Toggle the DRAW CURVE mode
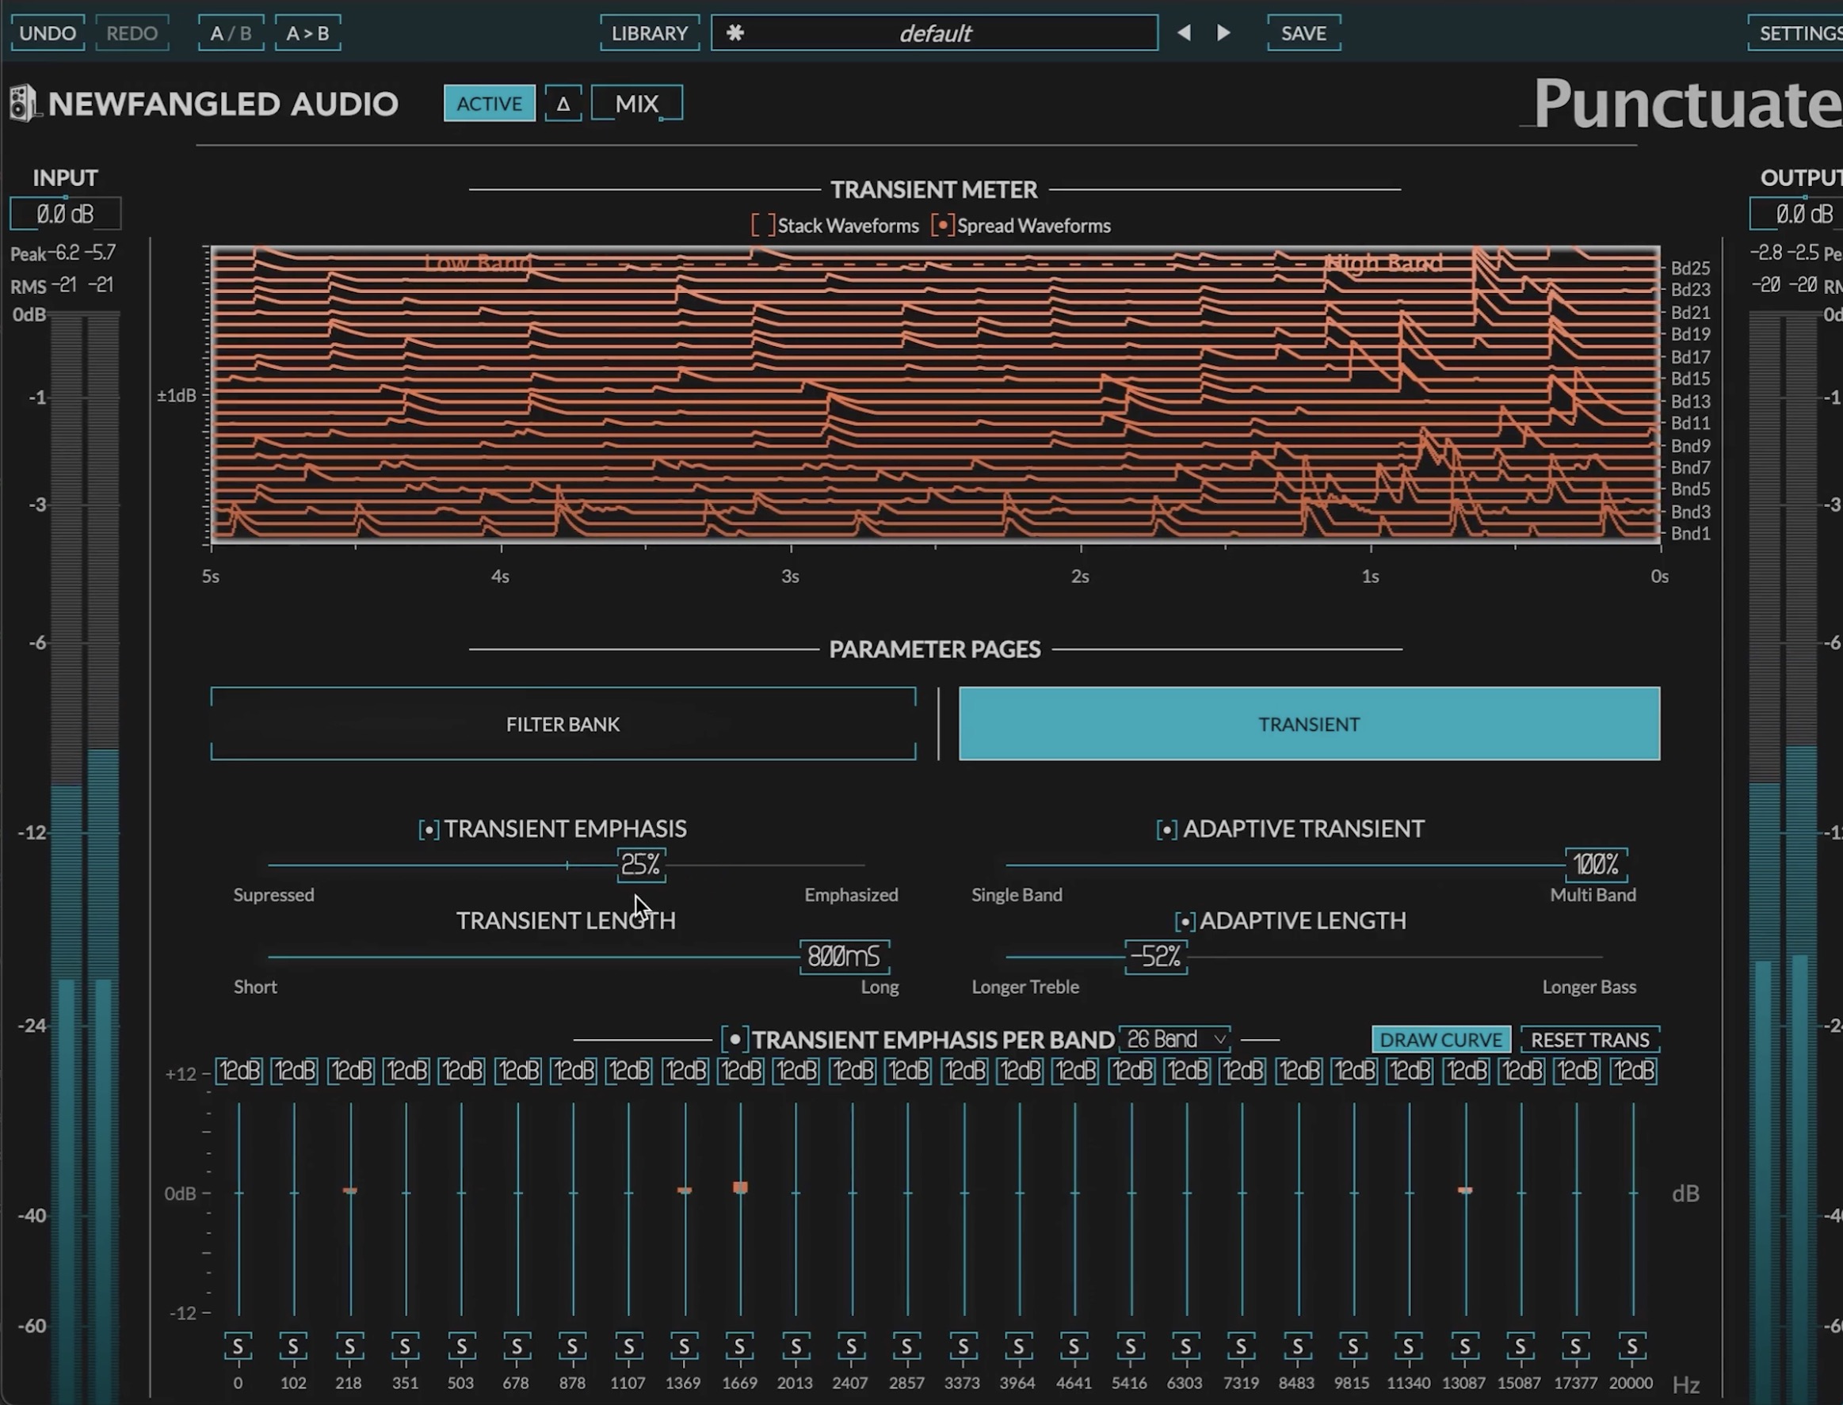This screenshot has width=1843, height=1405. pyautogui.click(x=1441, y=1040)
